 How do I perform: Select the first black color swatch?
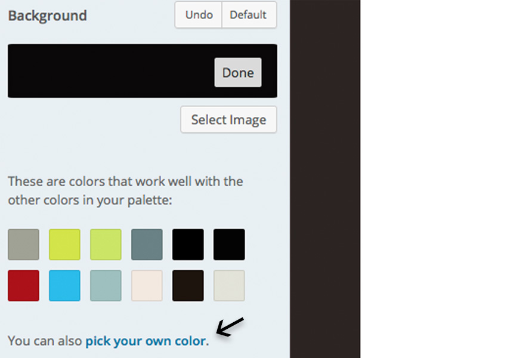[187, 244]
